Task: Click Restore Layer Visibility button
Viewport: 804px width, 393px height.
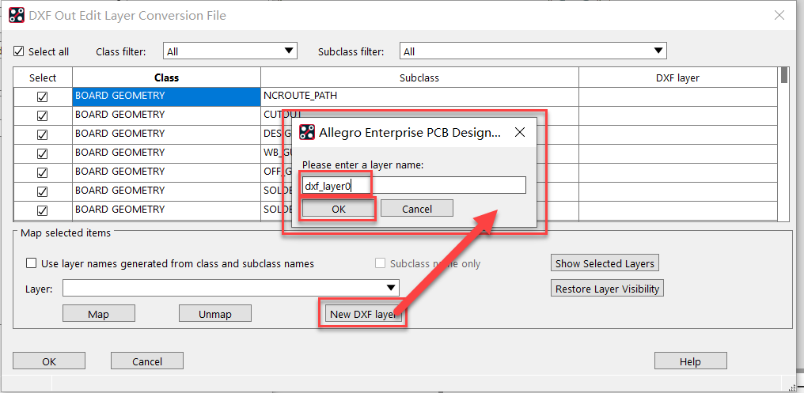Action: point(607,289)
